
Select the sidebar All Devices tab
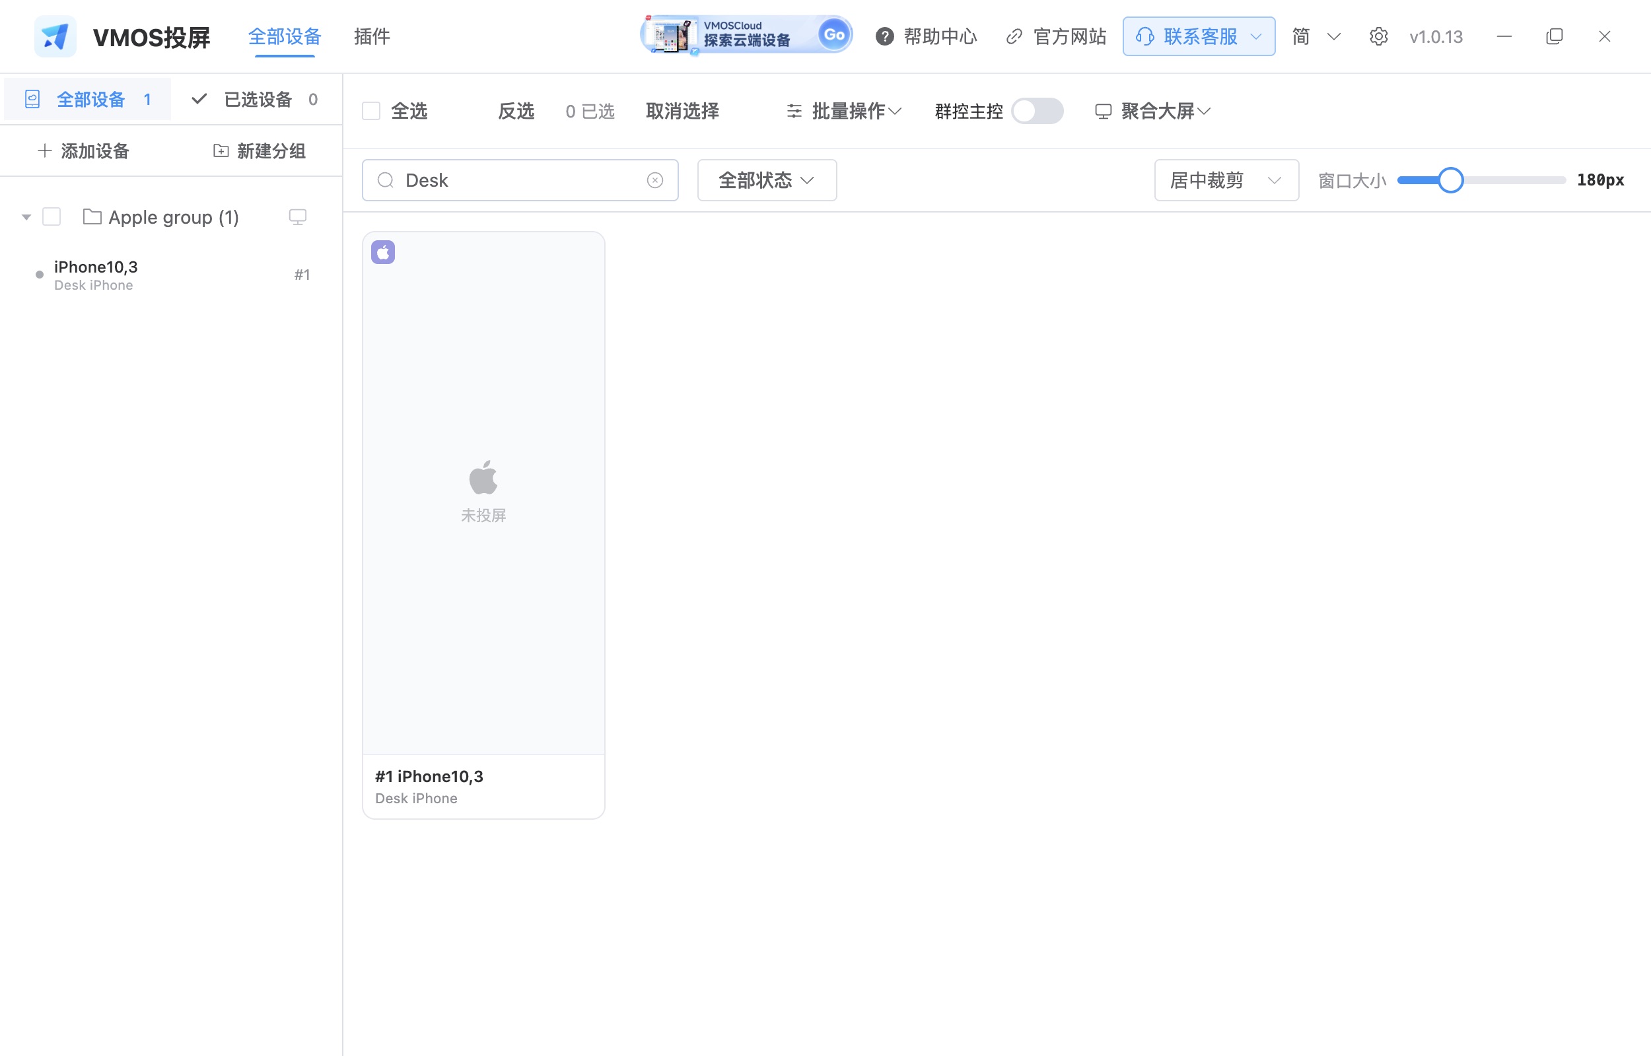88,100
